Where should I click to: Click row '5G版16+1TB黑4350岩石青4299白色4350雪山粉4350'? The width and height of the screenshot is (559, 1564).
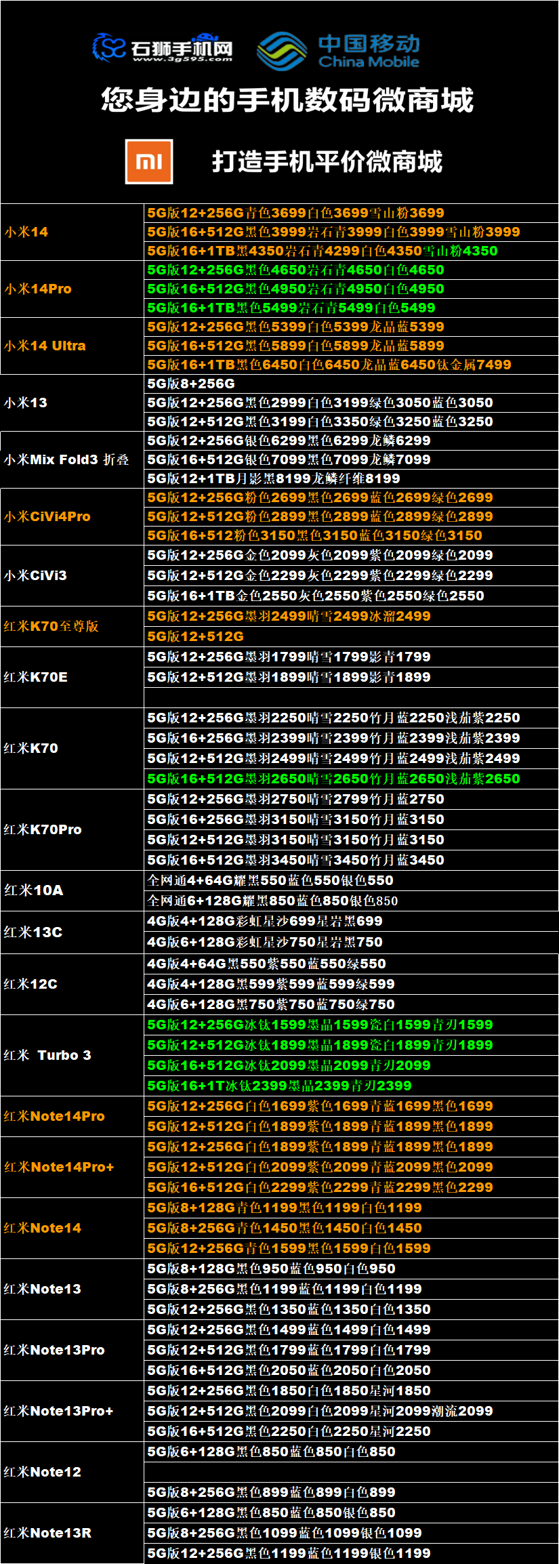[x=351, y=251]
